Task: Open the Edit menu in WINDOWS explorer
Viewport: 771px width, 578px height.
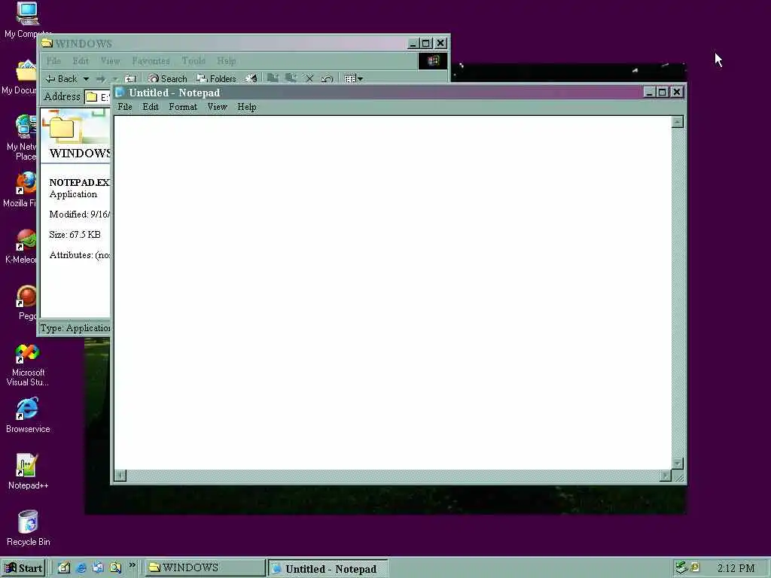Action: coord(81,60)
